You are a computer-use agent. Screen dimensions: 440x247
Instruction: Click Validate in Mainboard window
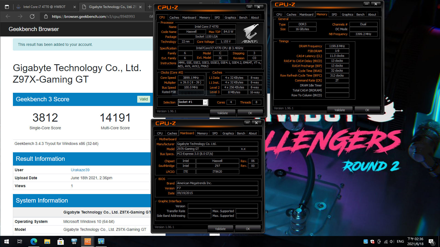(220, 229)
